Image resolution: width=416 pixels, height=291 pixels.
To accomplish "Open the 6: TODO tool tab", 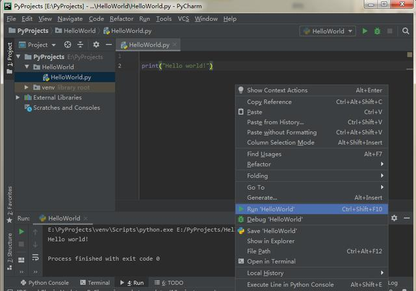I will pyautogui.click(x=169, y=283).
